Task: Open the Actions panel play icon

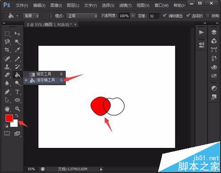Action: pyautogui.click(x=202, y=32)
